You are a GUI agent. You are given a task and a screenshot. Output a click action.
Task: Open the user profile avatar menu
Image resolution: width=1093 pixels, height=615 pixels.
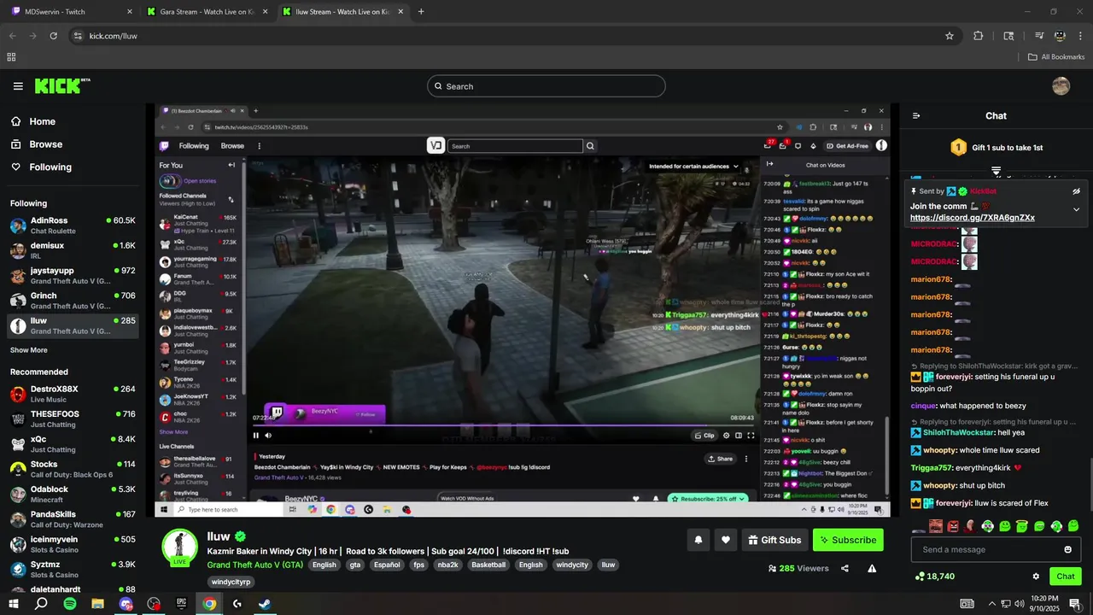(x=1061, y=86)
